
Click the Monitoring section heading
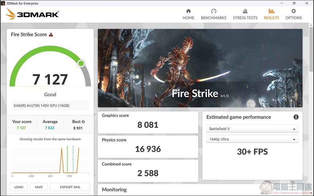coord(114,190)
